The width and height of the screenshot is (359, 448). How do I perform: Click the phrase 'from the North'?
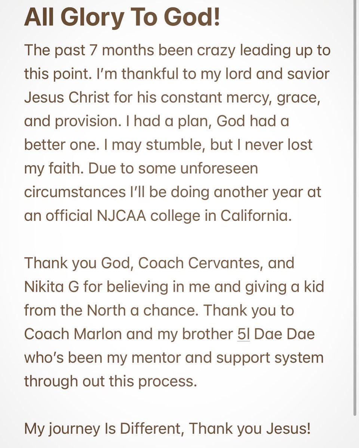click(75, 310)
